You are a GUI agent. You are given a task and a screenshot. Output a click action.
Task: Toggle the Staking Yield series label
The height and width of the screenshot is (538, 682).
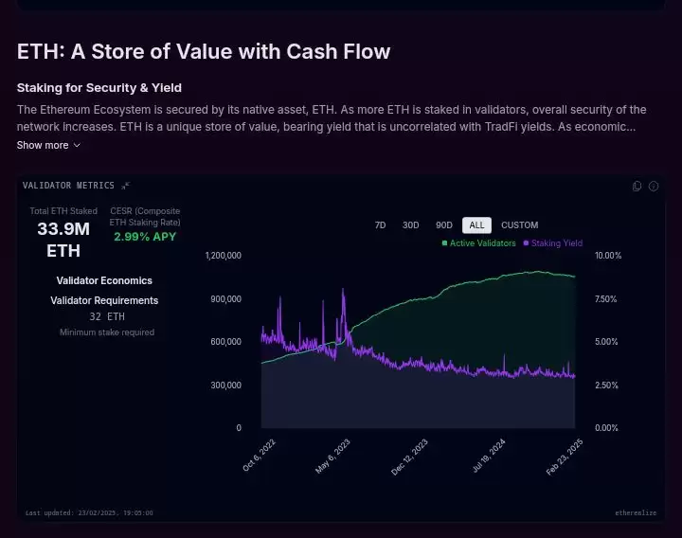point(557,243)
